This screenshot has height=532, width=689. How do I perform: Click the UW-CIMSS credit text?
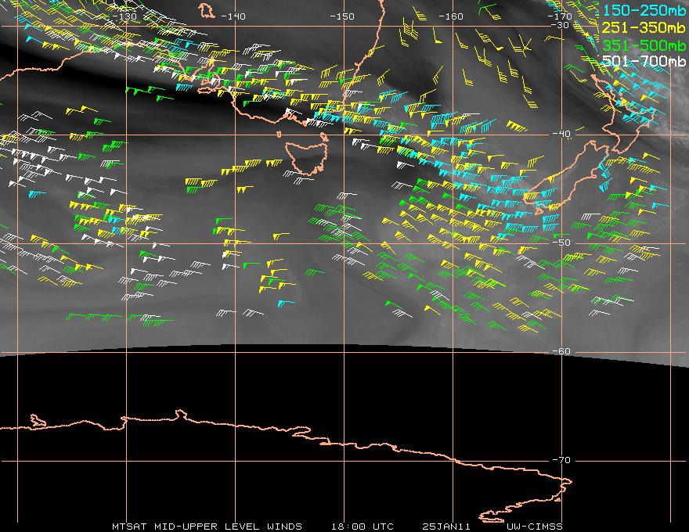pyautogui.click(x=534, y=527)
